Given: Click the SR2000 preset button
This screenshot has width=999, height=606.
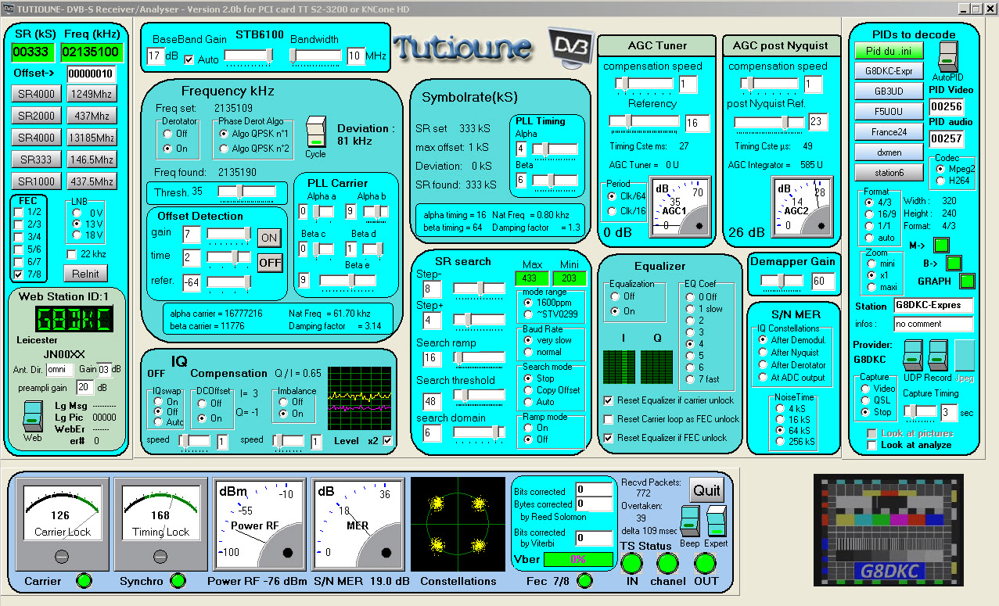Looking at the screenshot, I should tap(37, 117).
